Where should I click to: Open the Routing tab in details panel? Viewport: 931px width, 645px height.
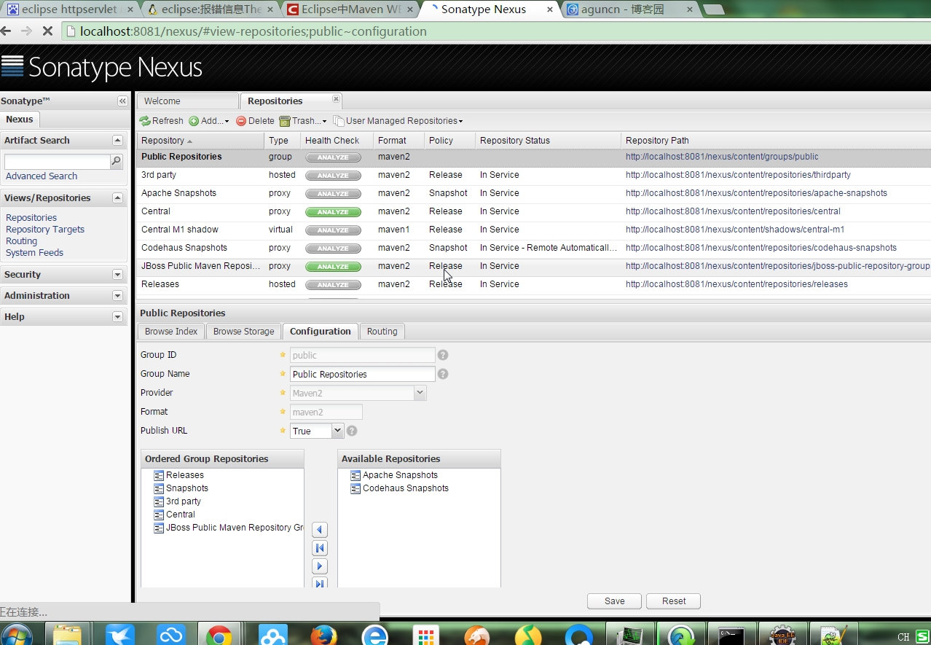click(382, 332)
